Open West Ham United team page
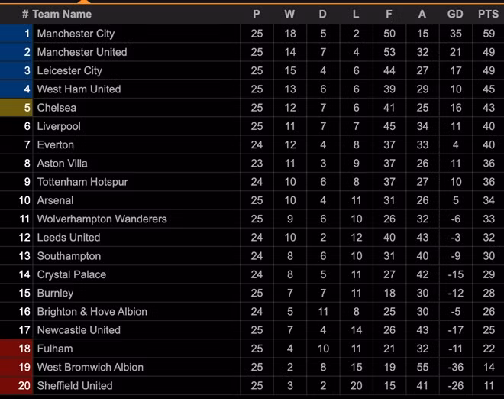This screenshot has height=399, width=504. 79,89
